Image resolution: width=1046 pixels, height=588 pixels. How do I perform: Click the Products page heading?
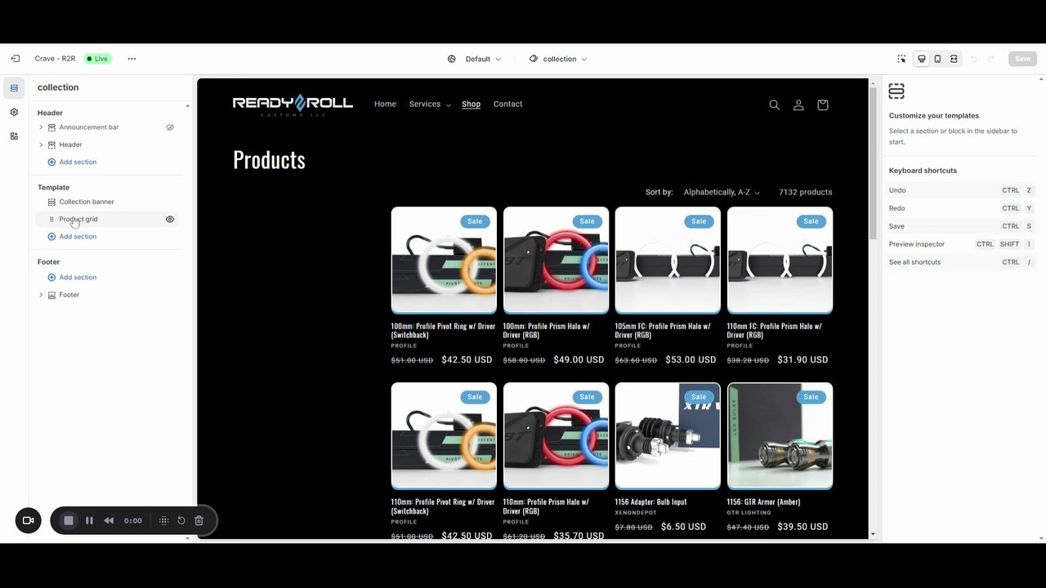(x=269, y=160)
